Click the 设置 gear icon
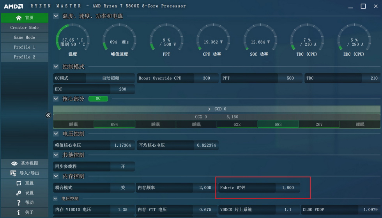Screen dimensions: 382x218 19,193
